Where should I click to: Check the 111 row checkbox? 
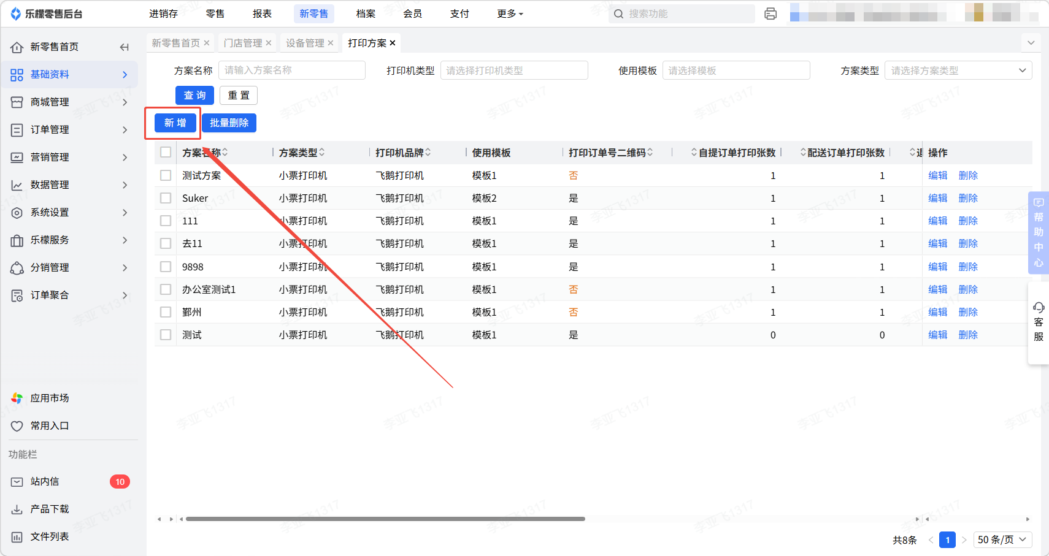tap(166, 221)
